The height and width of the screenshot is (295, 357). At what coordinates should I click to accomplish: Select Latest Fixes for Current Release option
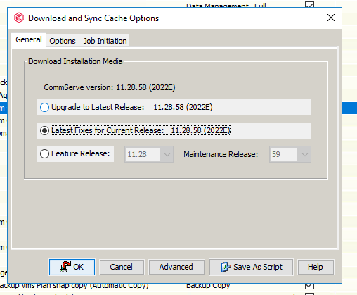tap(44, 131)
